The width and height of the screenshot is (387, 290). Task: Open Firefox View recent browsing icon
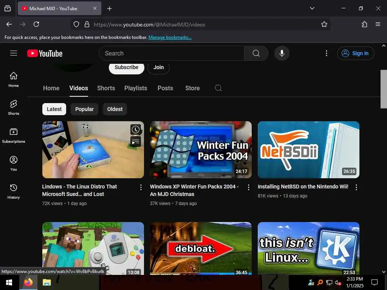coord(8,8)
